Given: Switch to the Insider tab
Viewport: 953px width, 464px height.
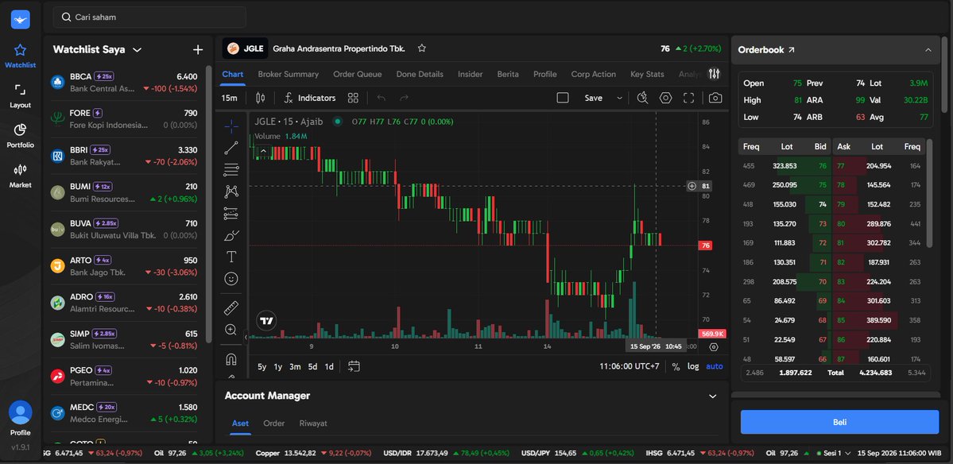Looking at the screenshot, I should (470, 74).
